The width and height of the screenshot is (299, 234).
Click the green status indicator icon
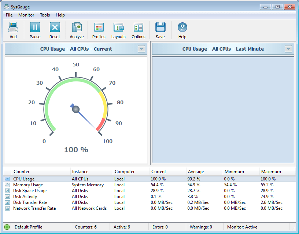[7, 227]
